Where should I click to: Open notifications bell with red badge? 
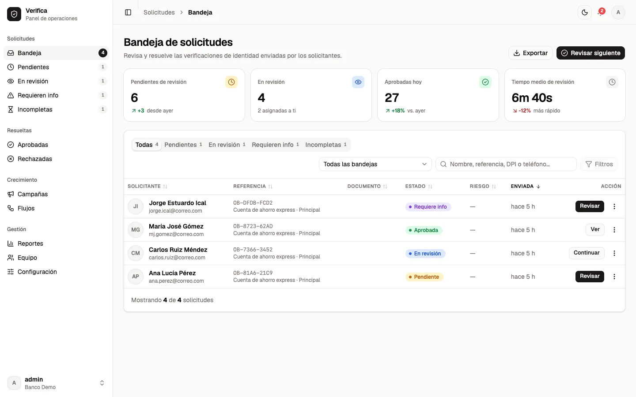click(601, 12)
